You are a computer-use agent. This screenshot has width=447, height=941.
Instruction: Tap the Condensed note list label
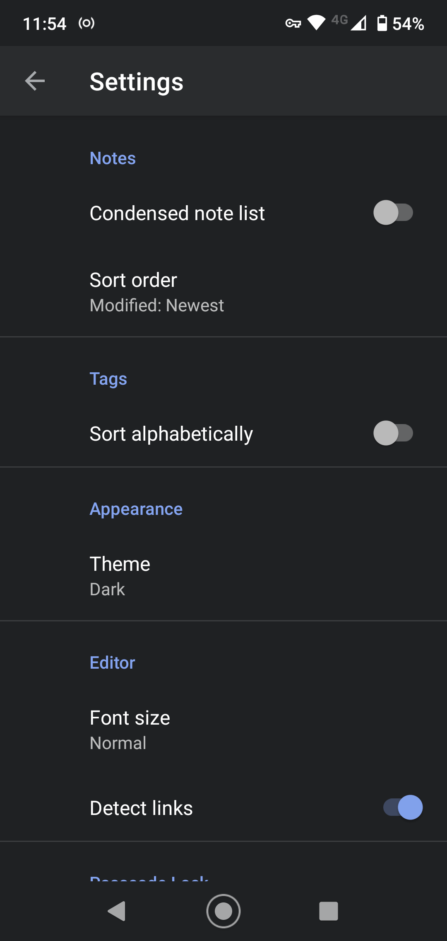[177, 213]
